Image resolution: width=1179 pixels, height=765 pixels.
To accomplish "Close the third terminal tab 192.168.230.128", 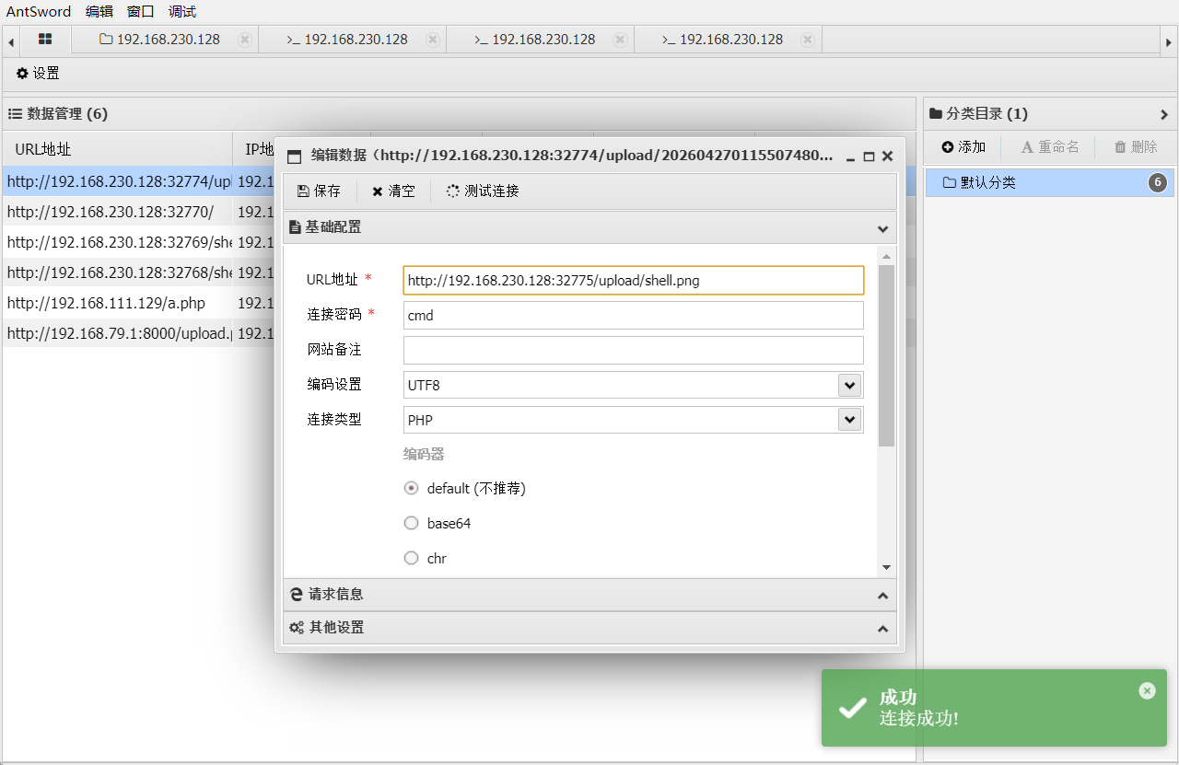I will click(807, 40).
